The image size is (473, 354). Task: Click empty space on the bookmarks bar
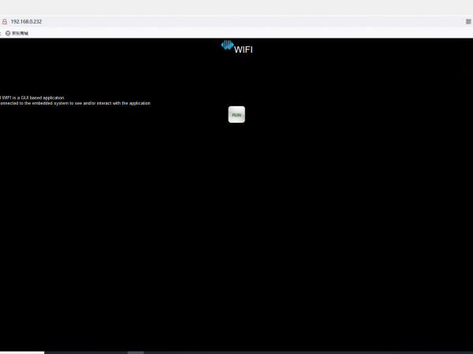pyautogui.click(x=236, y=33)
